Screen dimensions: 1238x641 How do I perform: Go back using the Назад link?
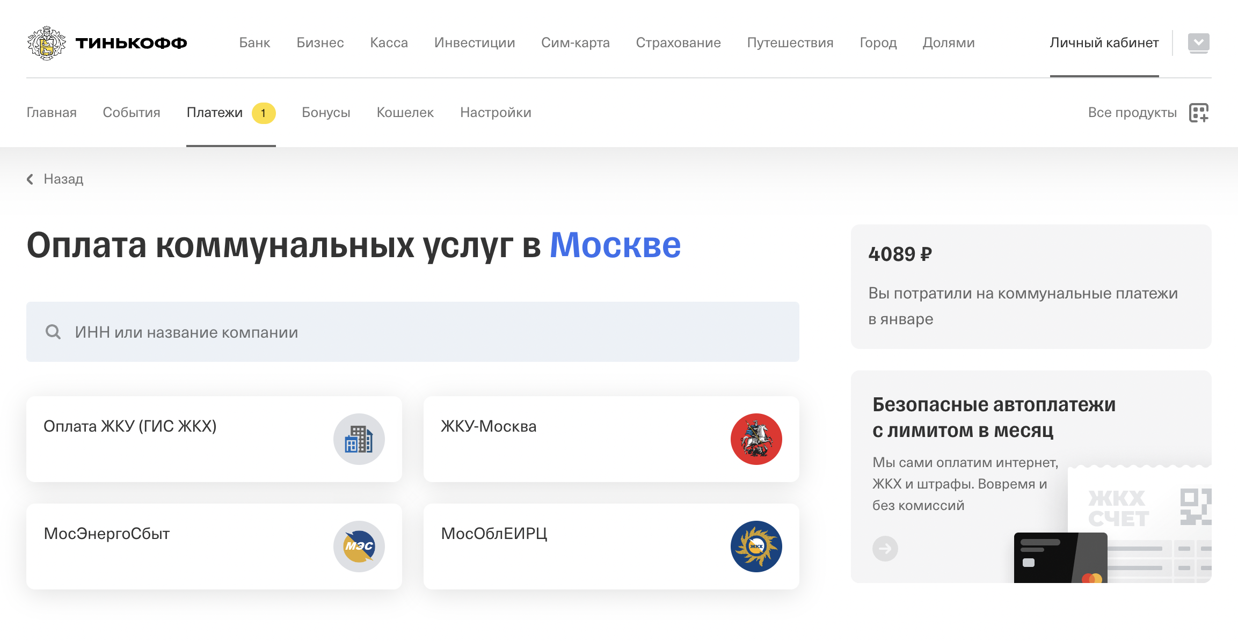click(x=63, y=179)
